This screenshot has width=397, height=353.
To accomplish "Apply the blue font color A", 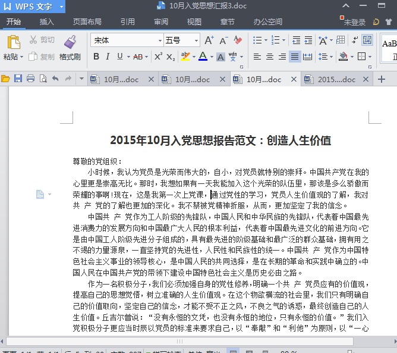I will [x=203, y=57].
